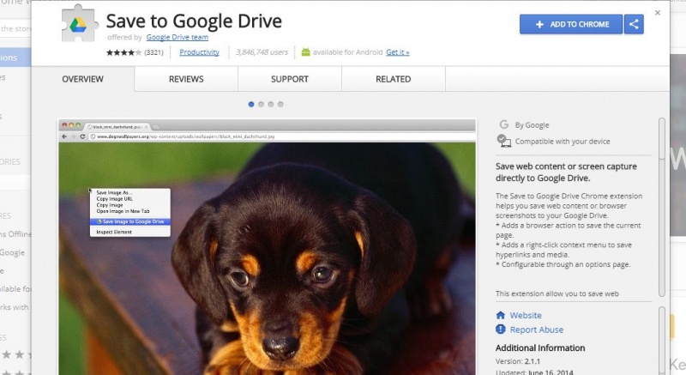
Task: Switch to the Reviews tab
Action: [186, 79]
